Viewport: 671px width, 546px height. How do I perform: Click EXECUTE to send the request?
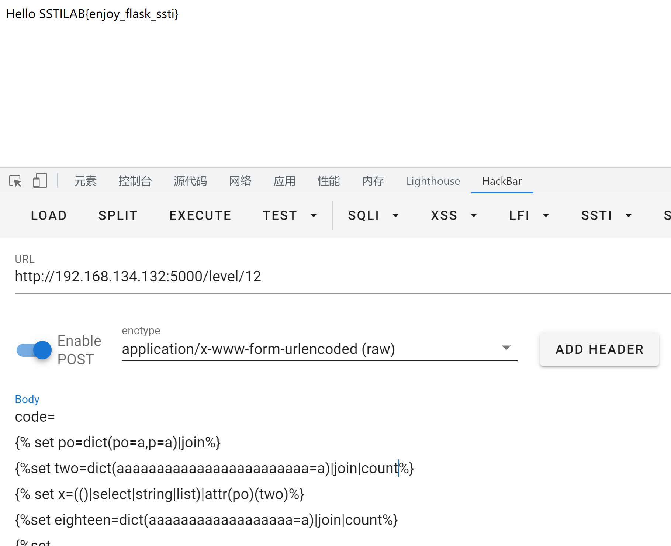click(200, 215)
